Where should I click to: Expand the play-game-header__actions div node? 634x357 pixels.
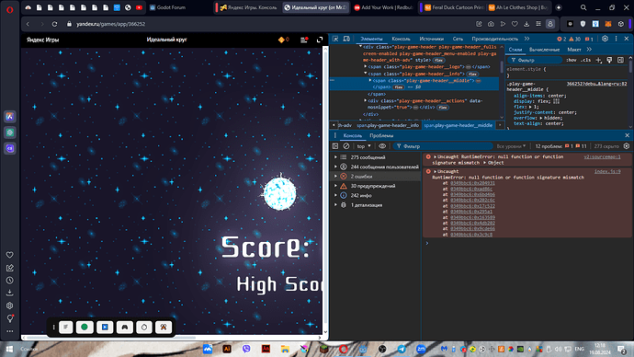point(365,101)
